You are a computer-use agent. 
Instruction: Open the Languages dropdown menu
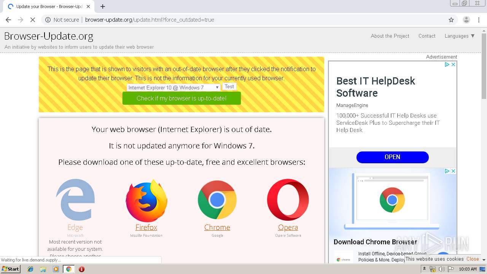point(460,36)
